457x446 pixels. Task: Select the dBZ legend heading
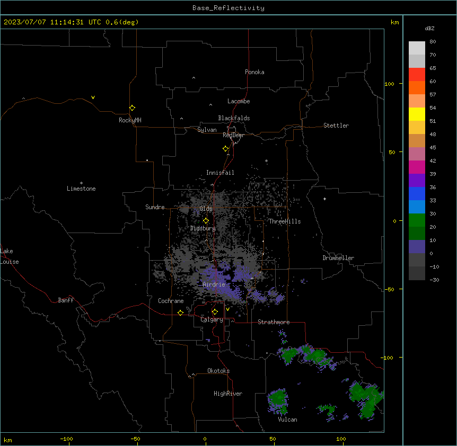(429, 29)
